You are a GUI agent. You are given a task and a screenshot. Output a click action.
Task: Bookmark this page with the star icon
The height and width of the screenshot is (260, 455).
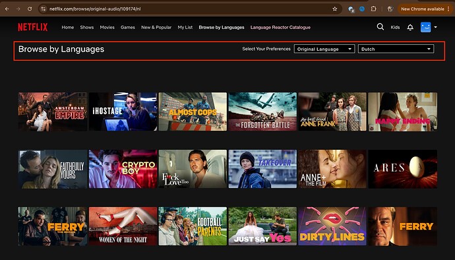coord(335,9)
